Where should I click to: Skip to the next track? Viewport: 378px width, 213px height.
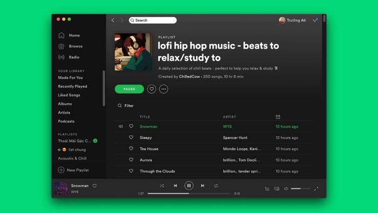202,186
